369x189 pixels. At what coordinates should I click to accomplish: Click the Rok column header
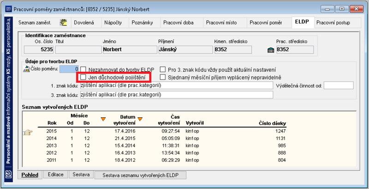52,123
